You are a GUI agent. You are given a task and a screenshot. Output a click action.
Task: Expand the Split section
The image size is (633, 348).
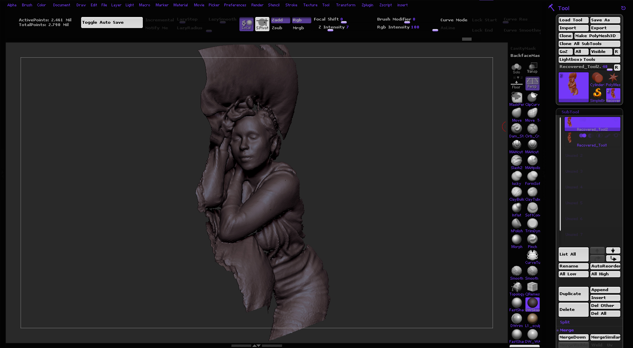pyautogui.click(x=565, y=322)
